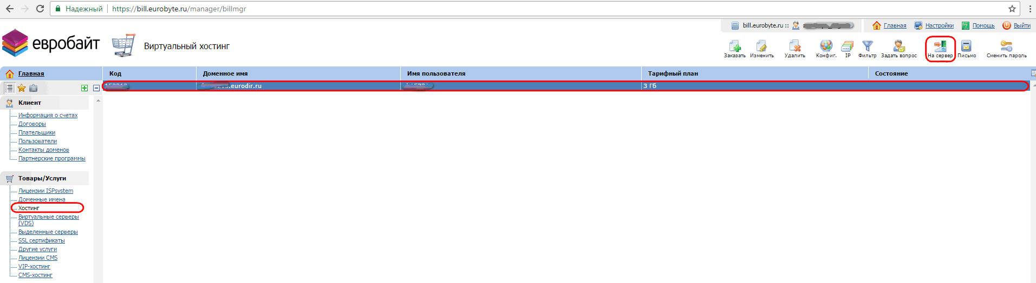Image resolution: width=1036 pixels, height=283 pixels.
Task: Open the Настройки link in header
Action: pos(939,25)
